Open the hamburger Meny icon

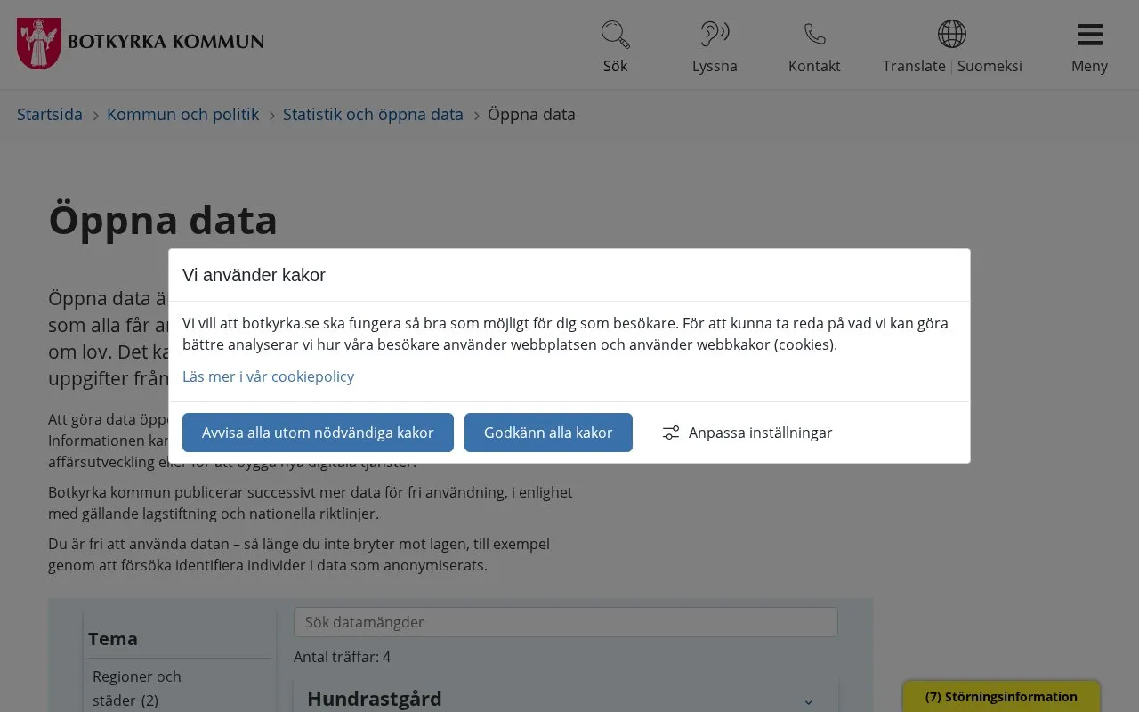1090,35
